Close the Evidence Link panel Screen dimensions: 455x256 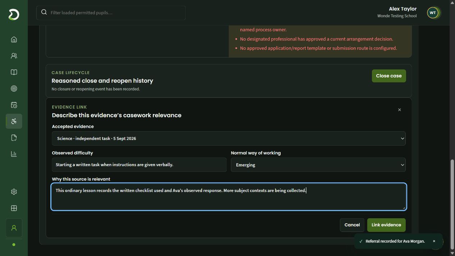(x=399, y=110)
